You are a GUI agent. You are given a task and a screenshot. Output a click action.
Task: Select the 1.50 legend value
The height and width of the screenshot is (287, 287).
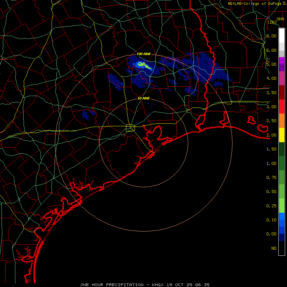271,149
